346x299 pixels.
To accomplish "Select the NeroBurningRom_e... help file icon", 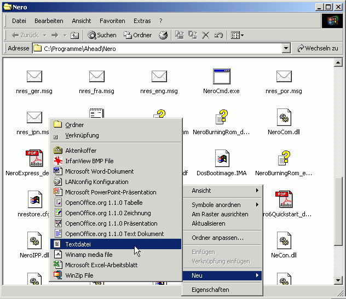I will pos(284,158).
